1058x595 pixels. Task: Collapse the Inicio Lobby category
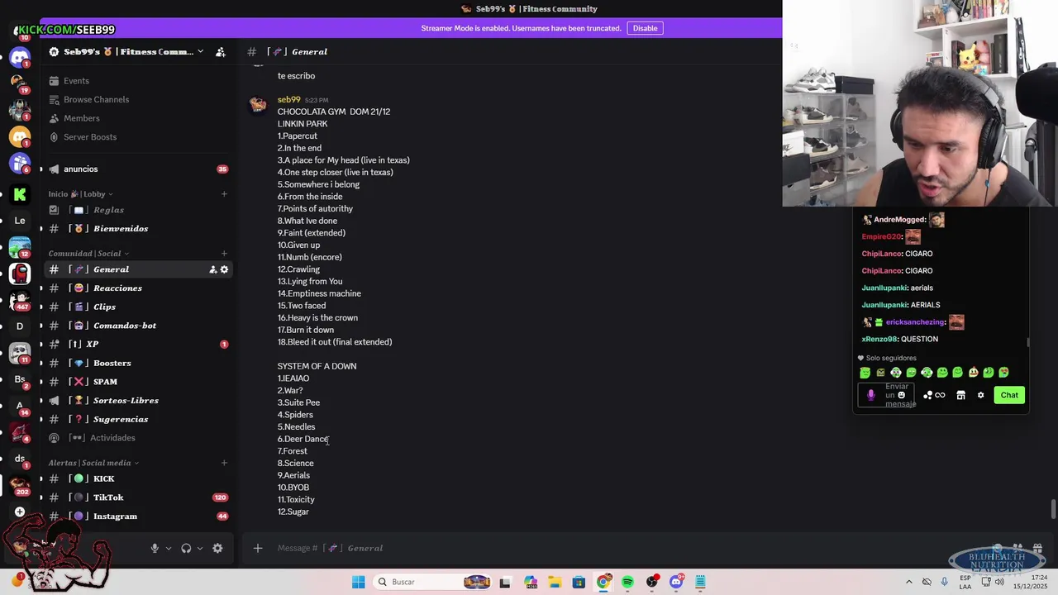click(x=80, y=194)
